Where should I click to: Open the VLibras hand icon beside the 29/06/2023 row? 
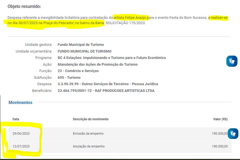point(233,134)
